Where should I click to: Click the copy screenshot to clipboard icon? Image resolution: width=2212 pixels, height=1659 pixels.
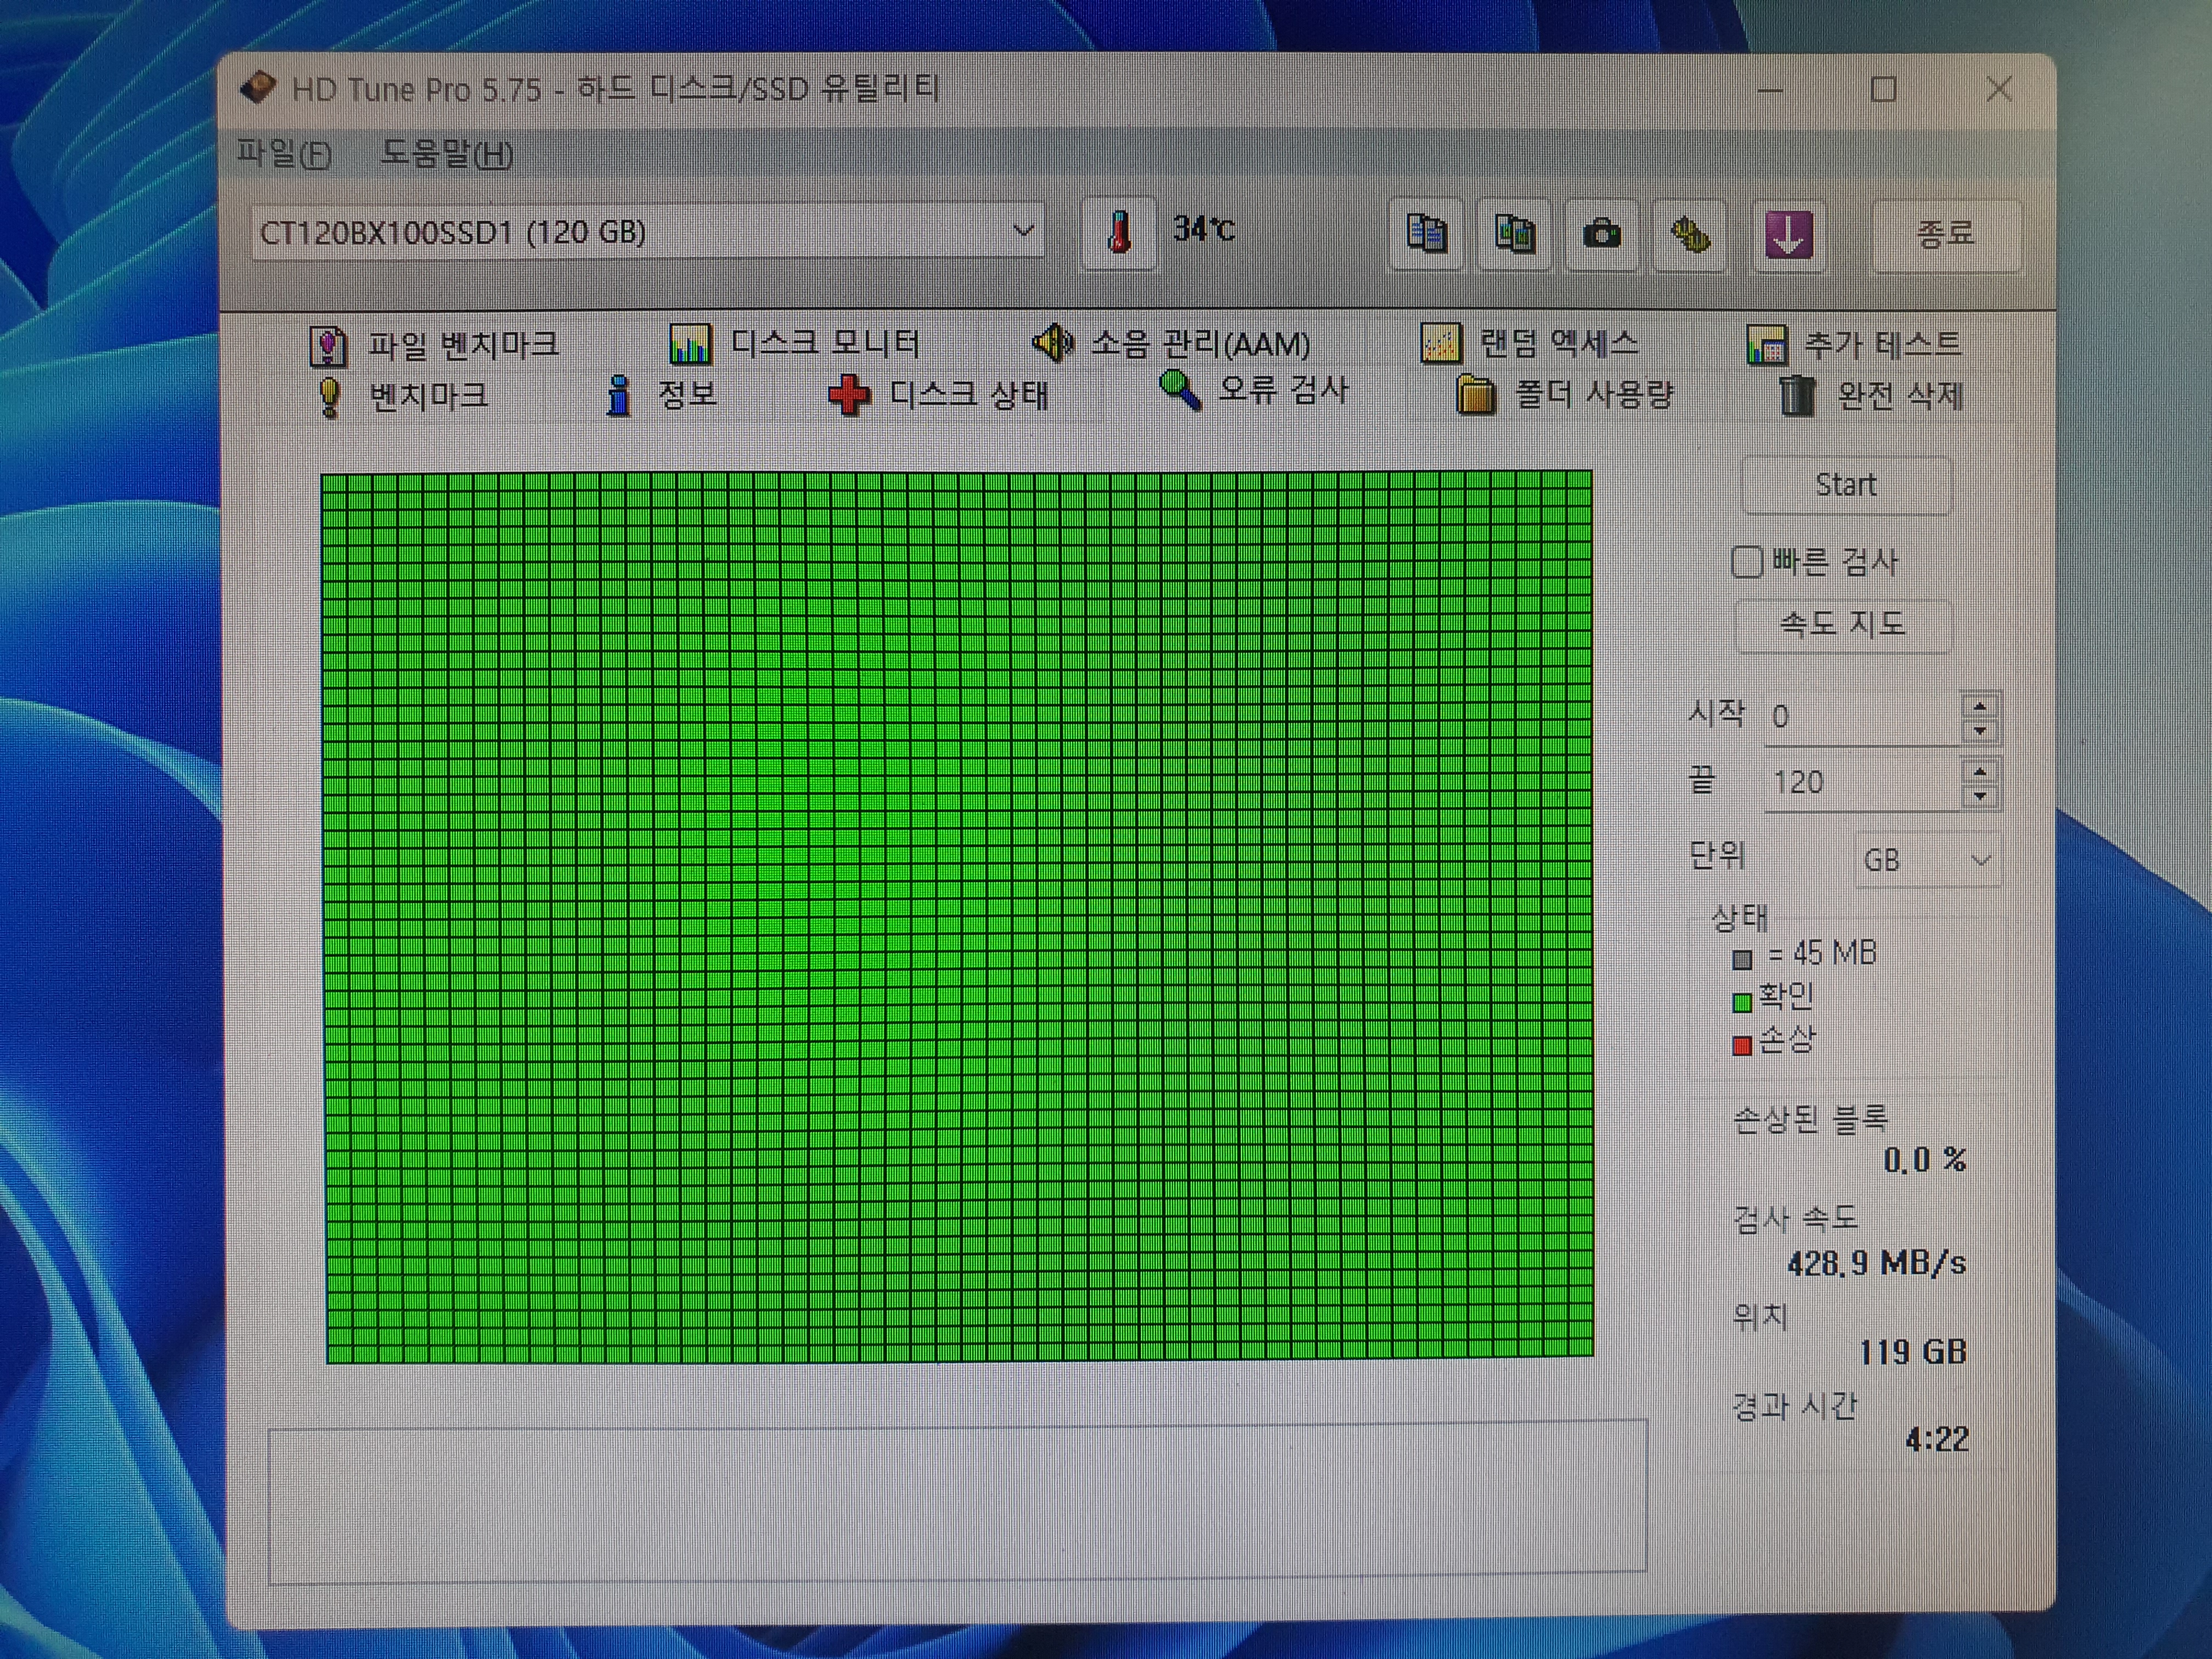pyautogui.click(x=1514, y=234)
